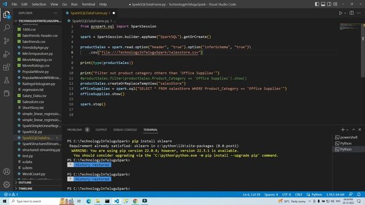Close the terminal panel
Viewport: 365px width, 205px height.
click(360, 129)
